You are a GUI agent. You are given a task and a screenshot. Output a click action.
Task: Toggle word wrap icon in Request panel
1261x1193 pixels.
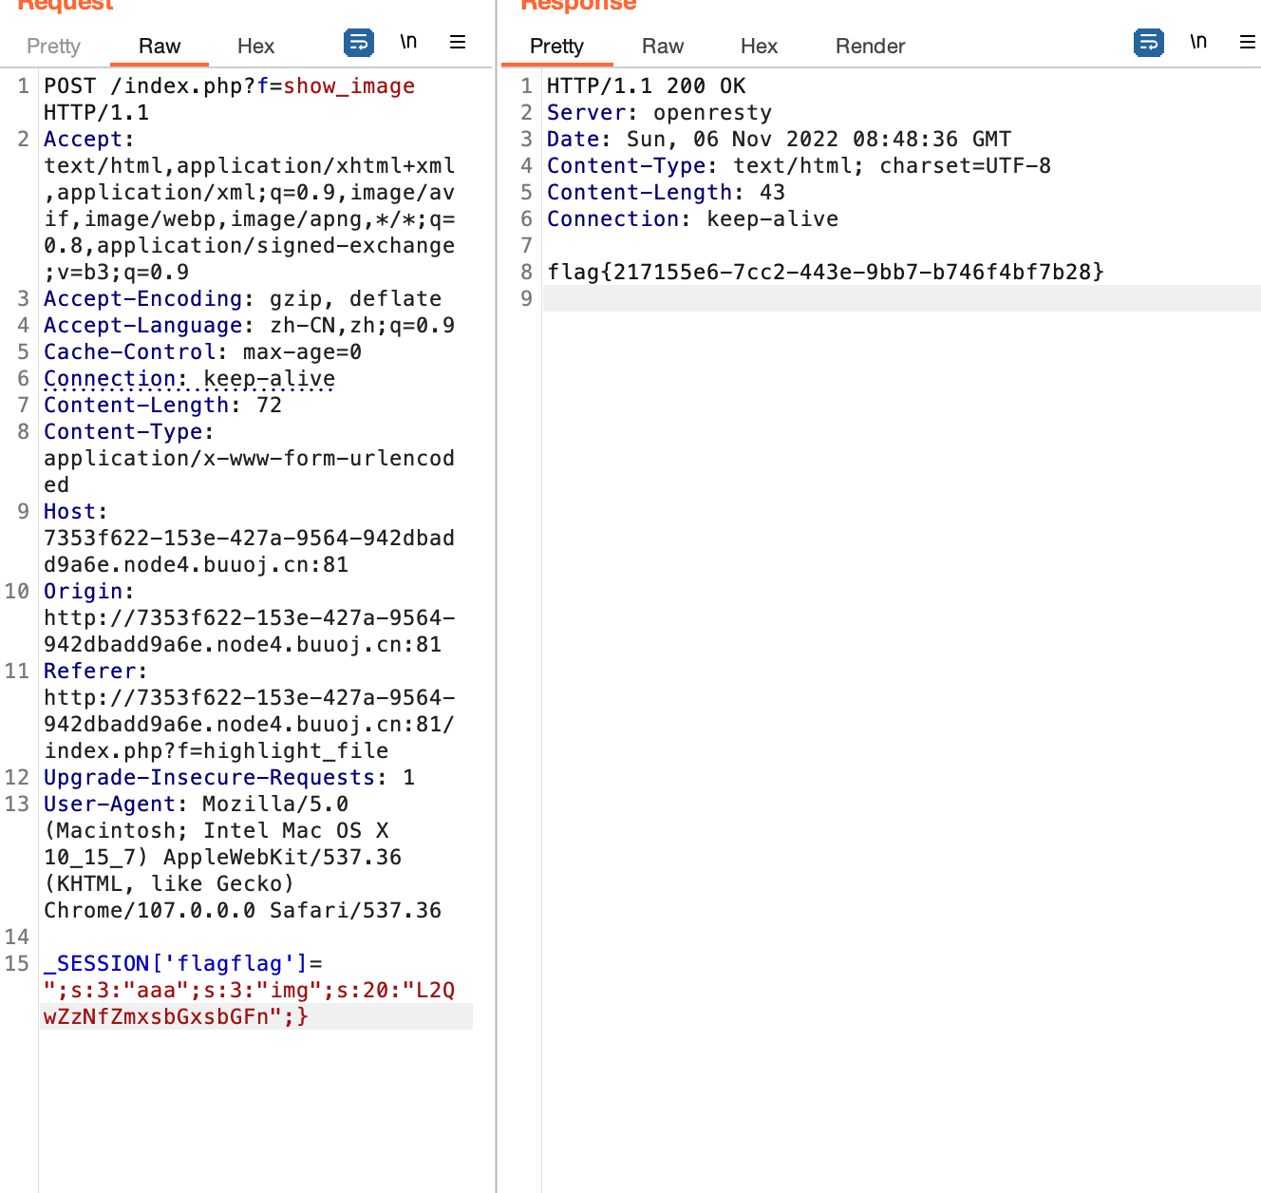click(359, 43)
